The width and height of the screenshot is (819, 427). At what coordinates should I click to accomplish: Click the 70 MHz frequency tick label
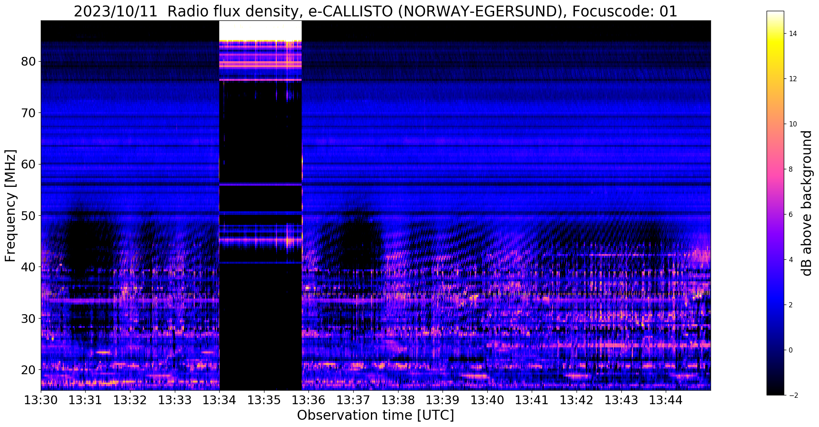click(x=28, y=113)
